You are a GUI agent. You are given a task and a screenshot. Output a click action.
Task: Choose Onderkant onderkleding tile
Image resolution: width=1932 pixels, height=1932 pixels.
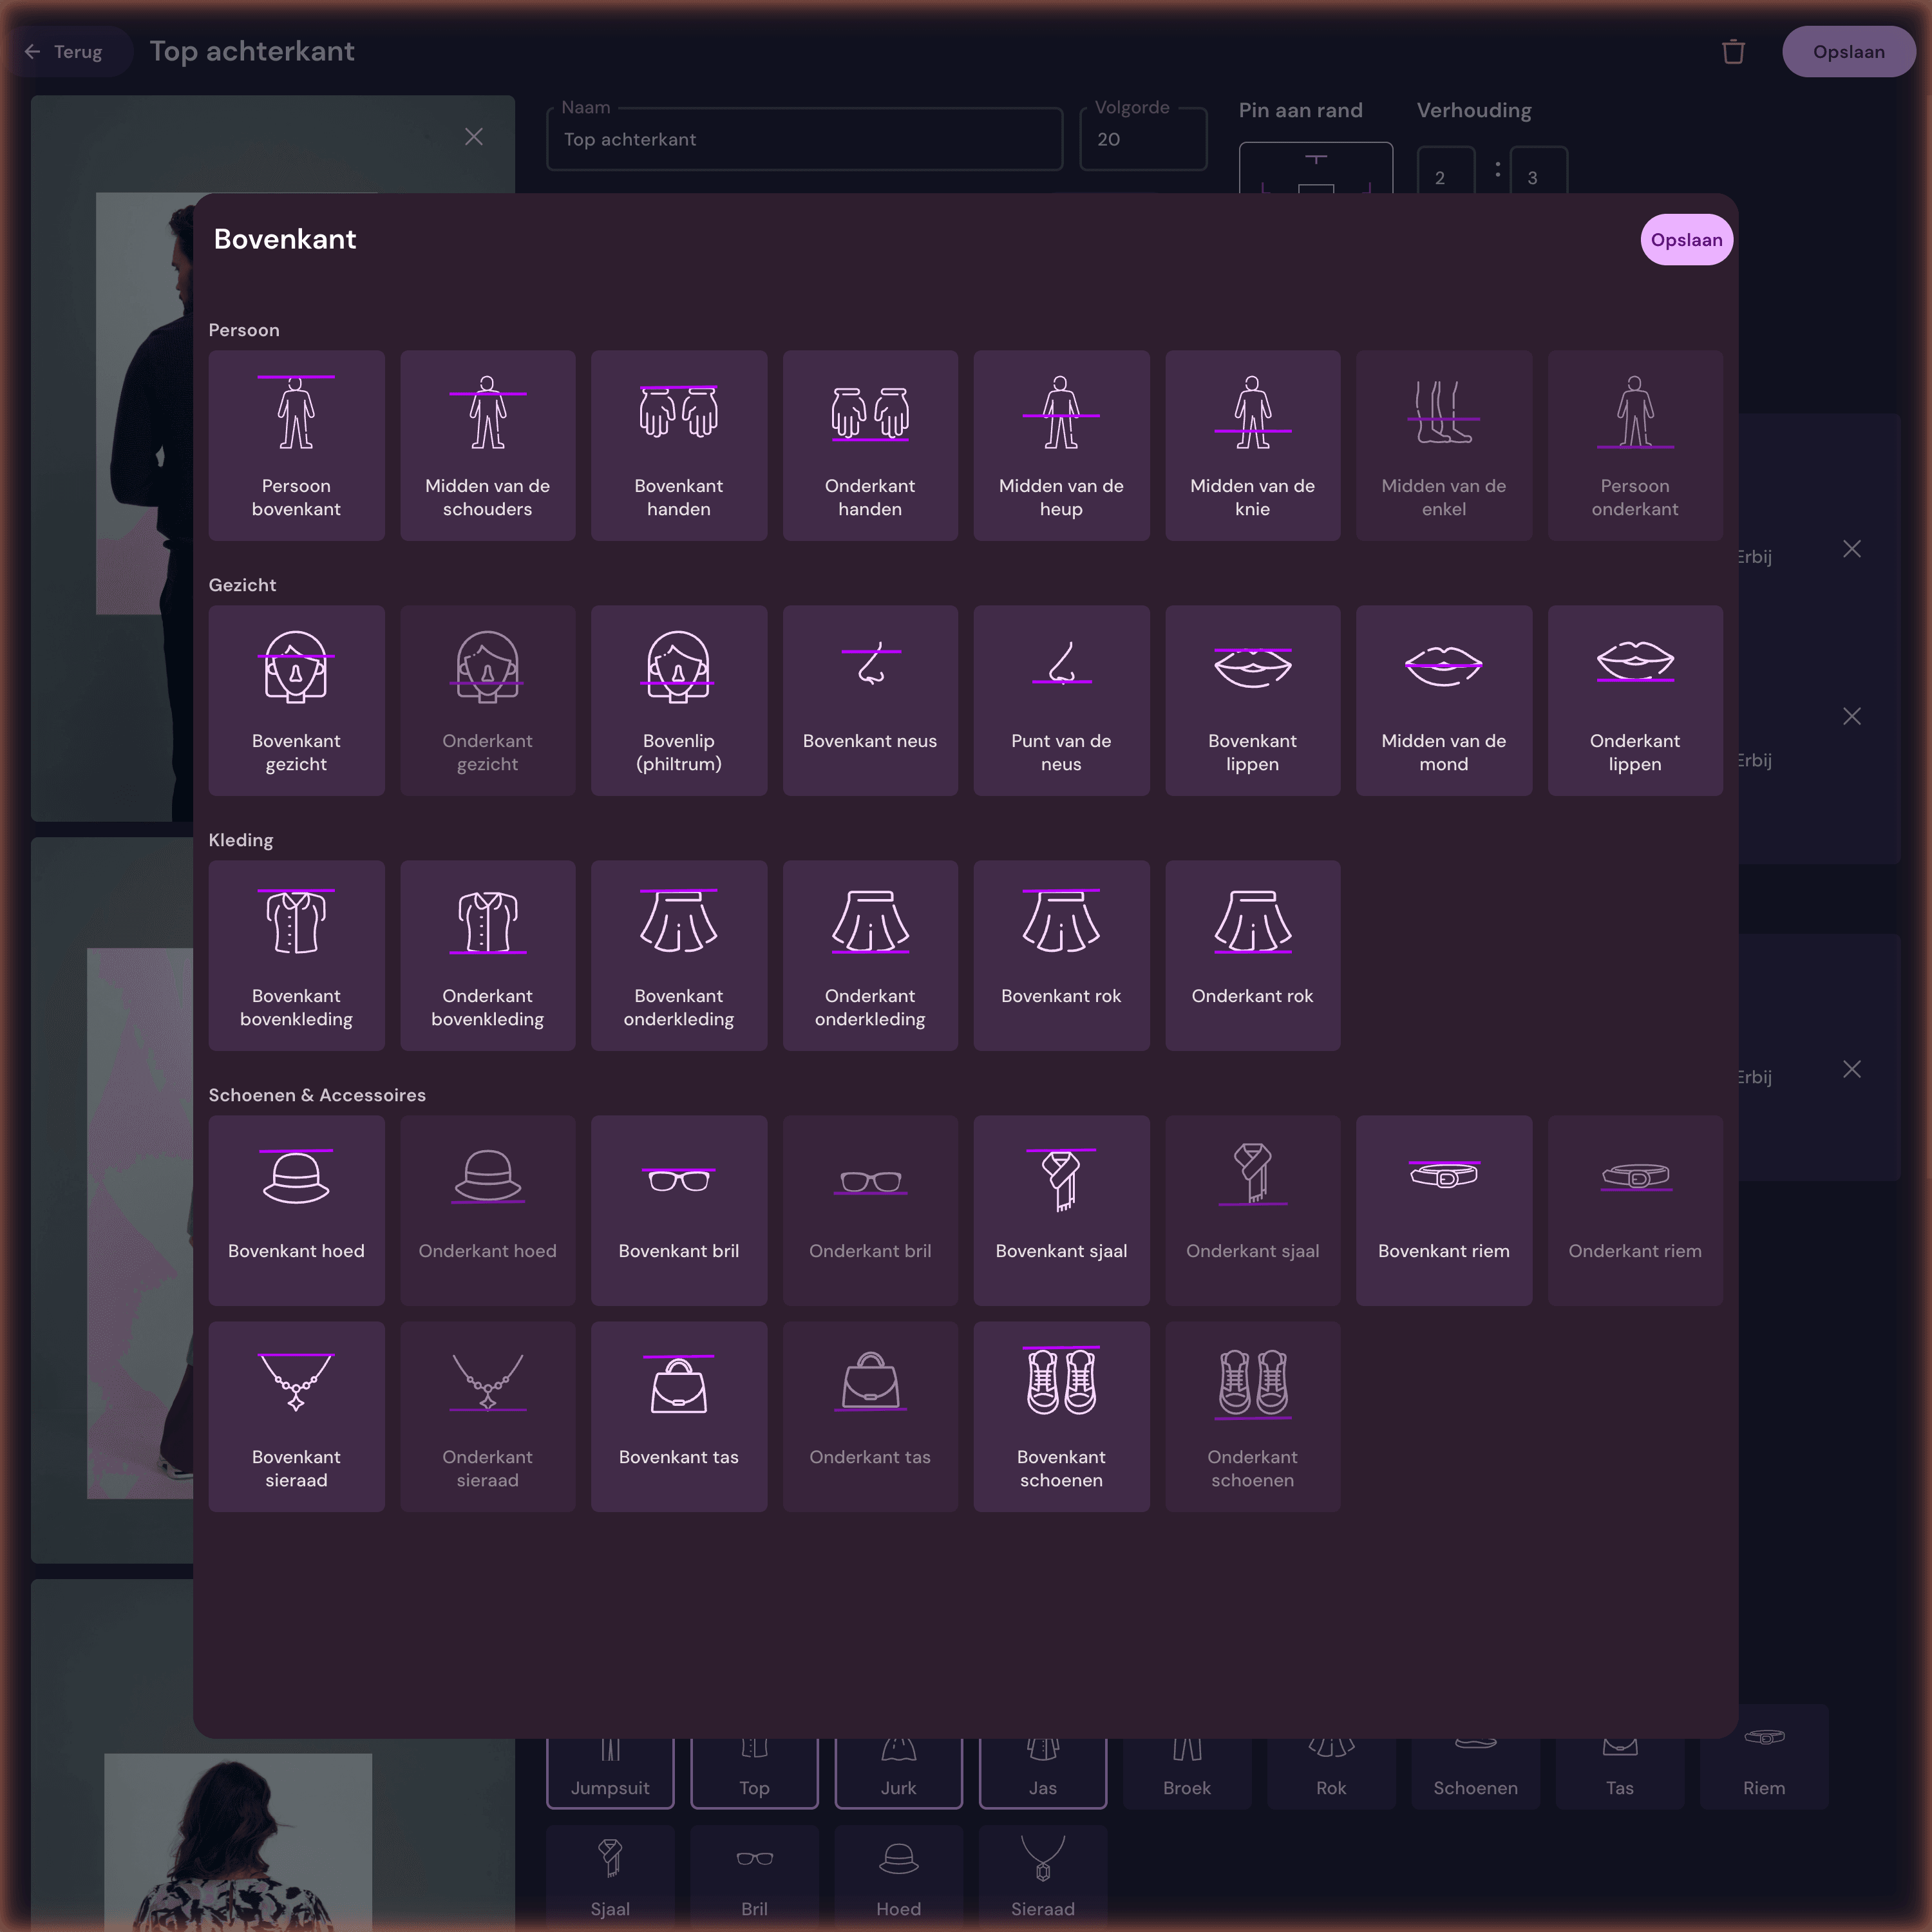pyautogui.click(x=870, y=955)
